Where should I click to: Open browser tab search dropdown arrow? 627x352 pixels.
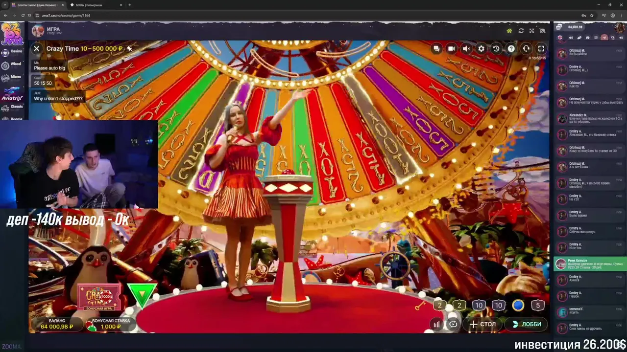[x=5, y=5]
